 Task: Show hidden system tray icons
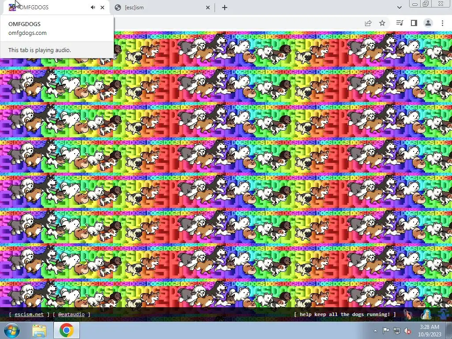coord(375,331)
